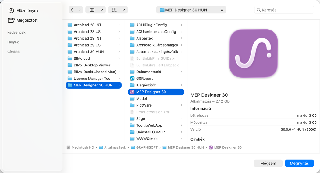Expand Súgó folder with its chevron
This screenshot has width=320, height=173.
tap(181, 119)
